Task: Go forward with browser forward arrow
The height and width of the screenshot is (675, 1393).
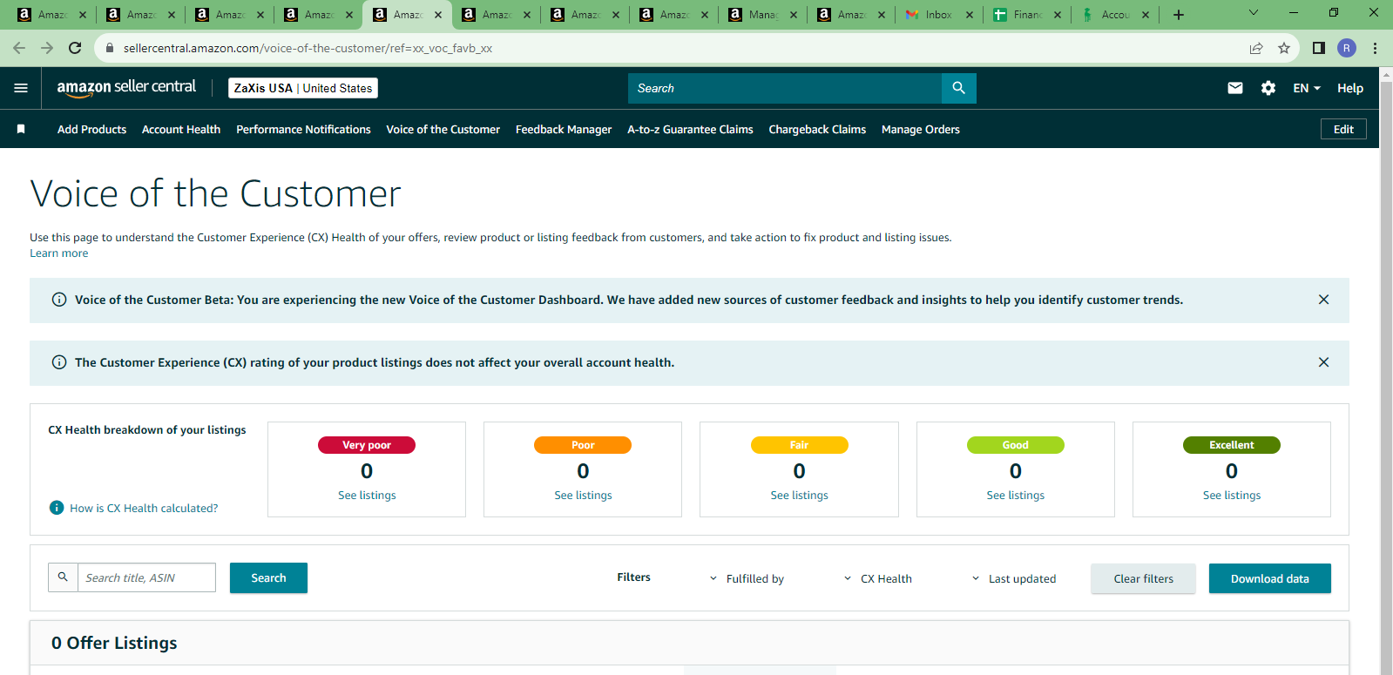Action: point(47,48)
